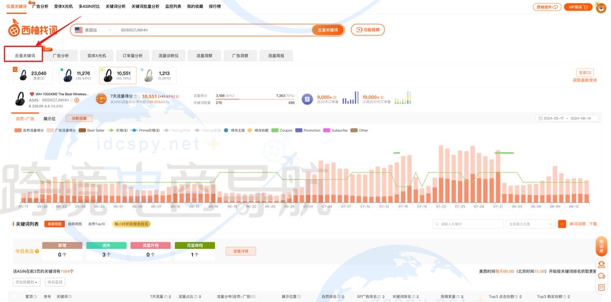Open the 美国站 marketplace dropdown
Image resolution: width=611 pixels, height=302 pixels.
point(92,30)
